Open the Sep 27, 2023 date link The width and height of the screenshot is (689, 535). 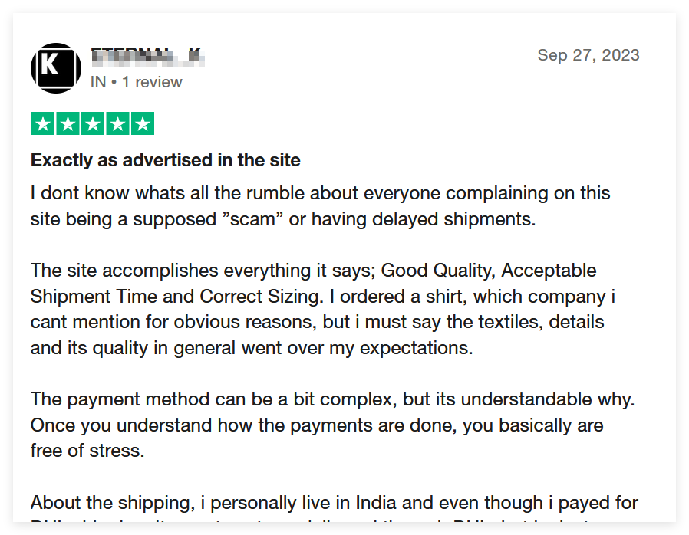[x=588, y=55]
